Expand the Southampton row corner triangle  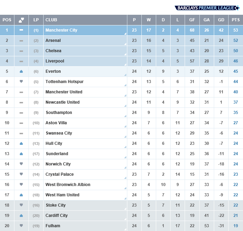[125, 116]
